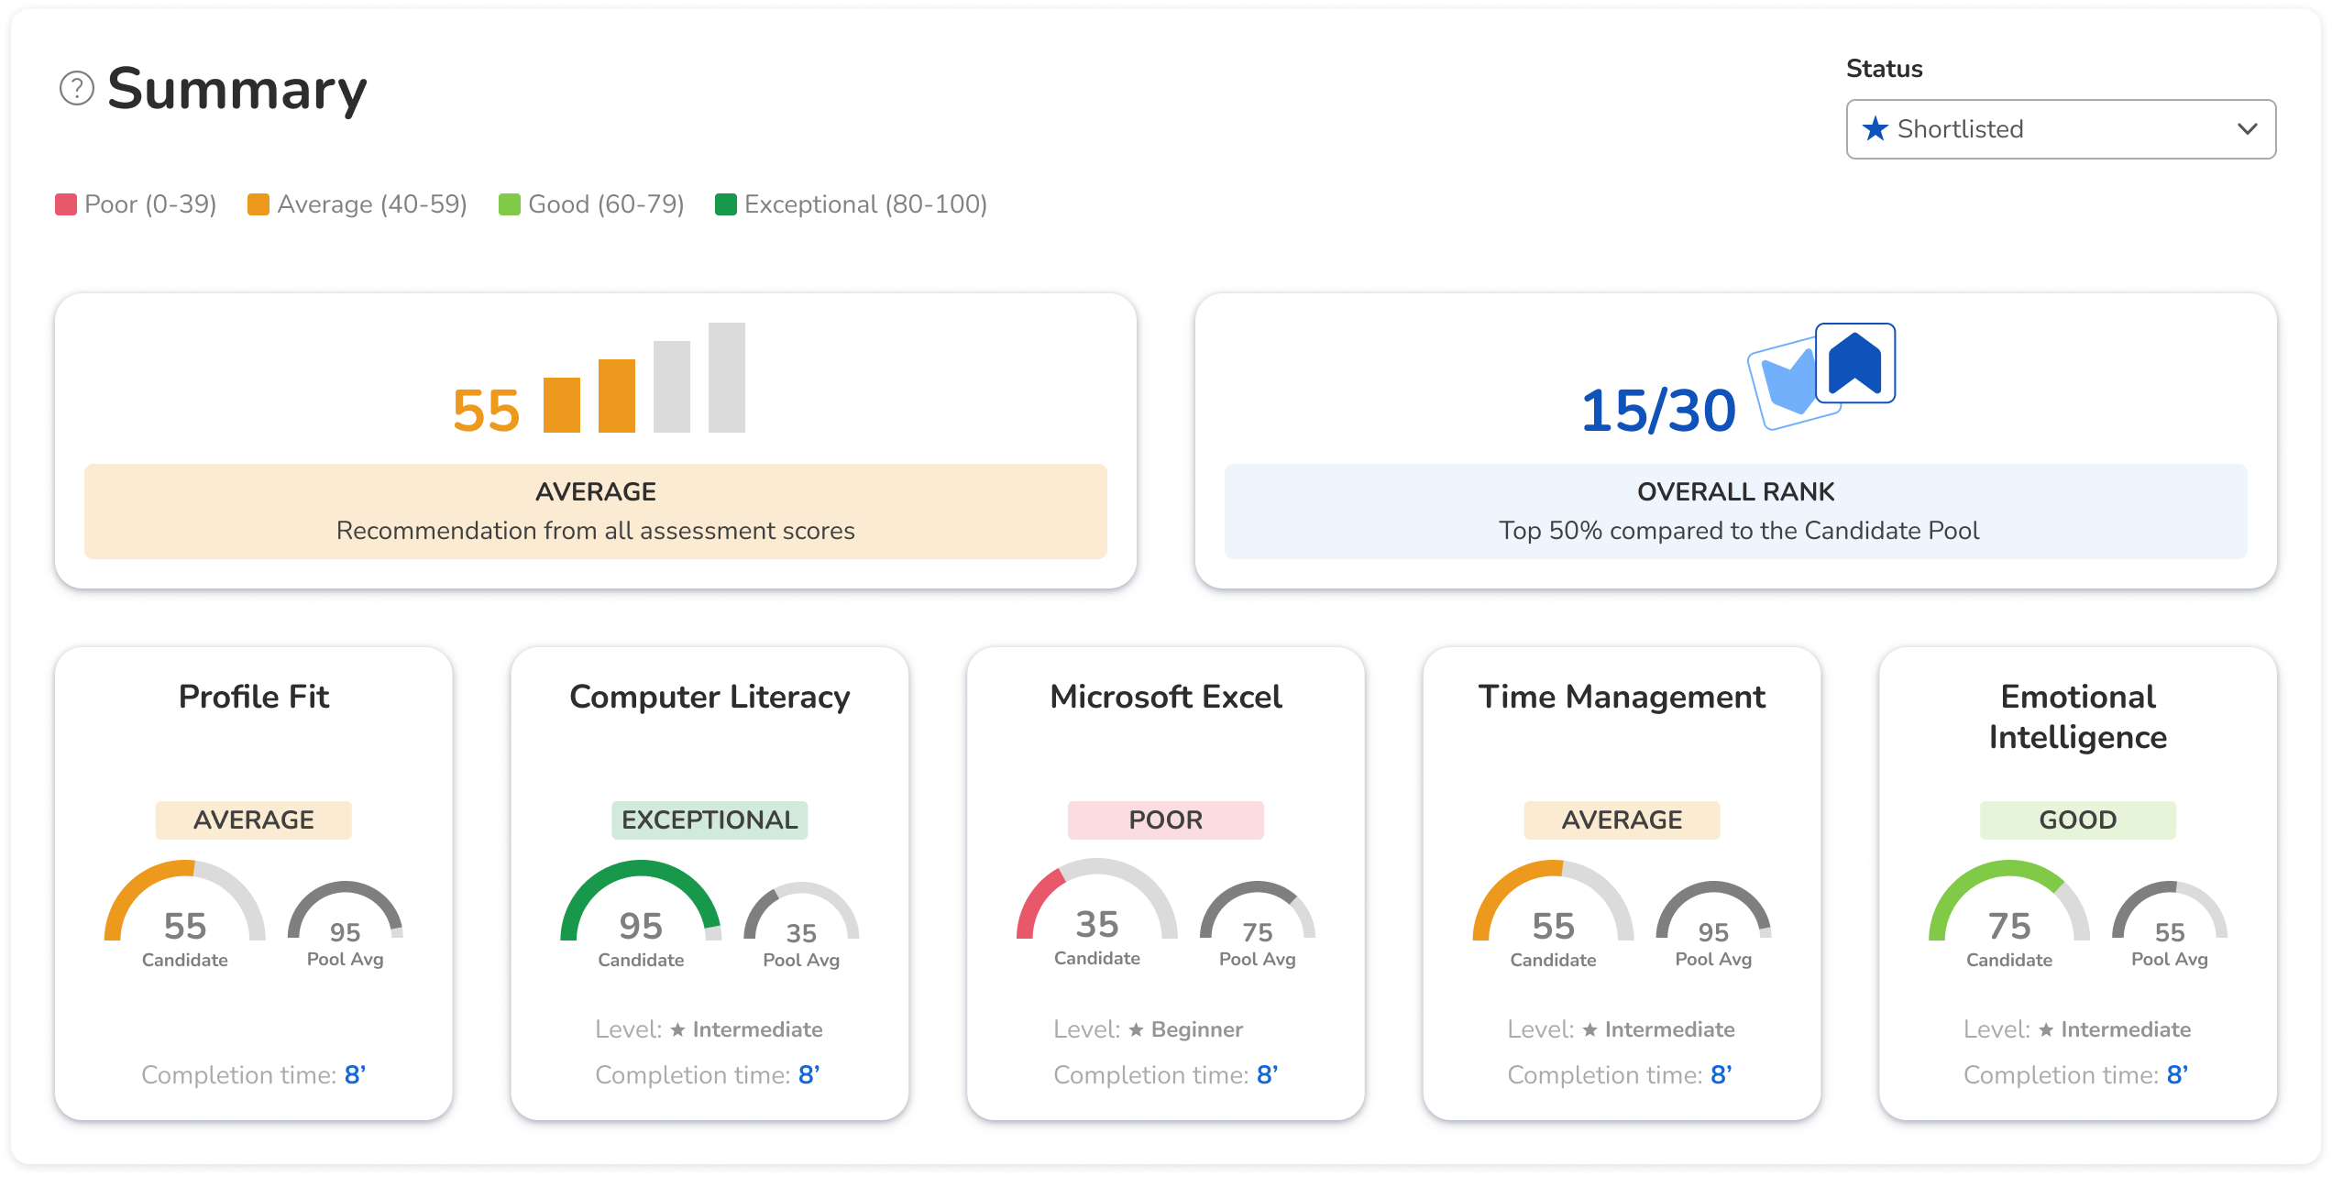Click the star icon next to Beginner level

pos(1136,1029)
